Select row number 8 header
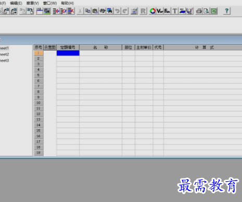Viewport: 242px width, 202px height. tap(39, 92)
